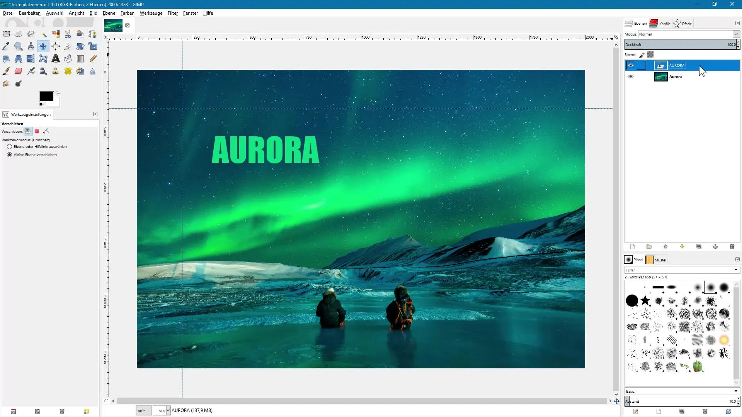
Task: Toggle visibility of the Aurora image layer
Action: pyautogui.click(x=631, y=76)
